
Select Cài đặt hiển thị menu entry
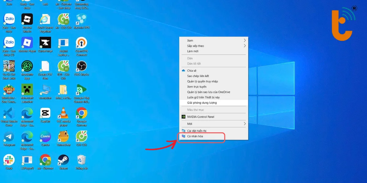197,131
